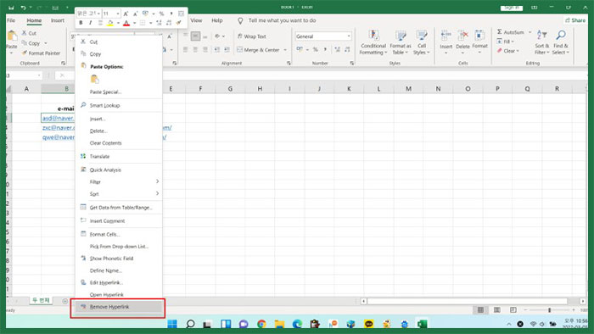Expand the Sort submenu in context menu
The image size is (594, 334).
point(119,194)
